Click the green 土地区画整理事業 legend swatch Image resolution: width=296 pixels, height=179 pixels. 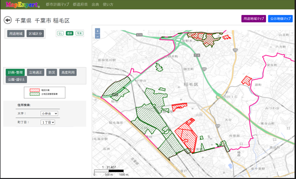point(35,94)
